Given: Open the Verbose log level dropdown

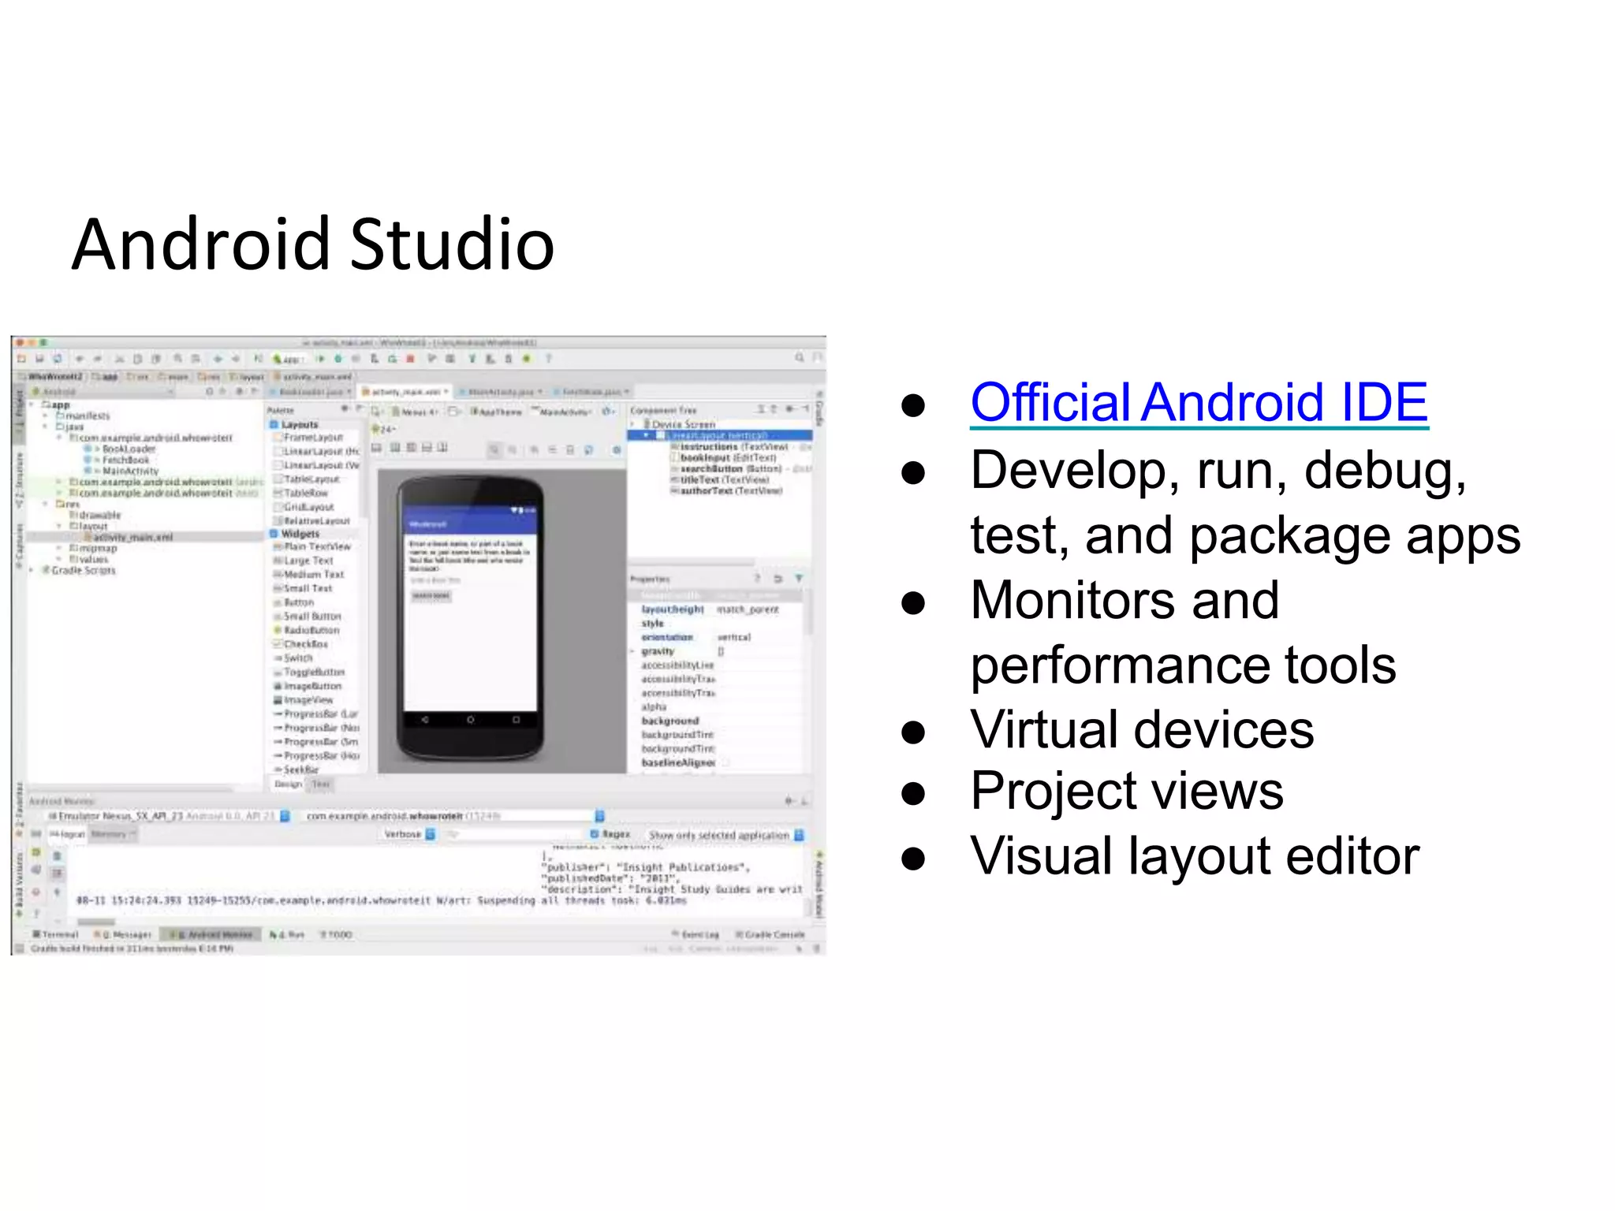Looking at the screenshot, I should coord(408,834).
